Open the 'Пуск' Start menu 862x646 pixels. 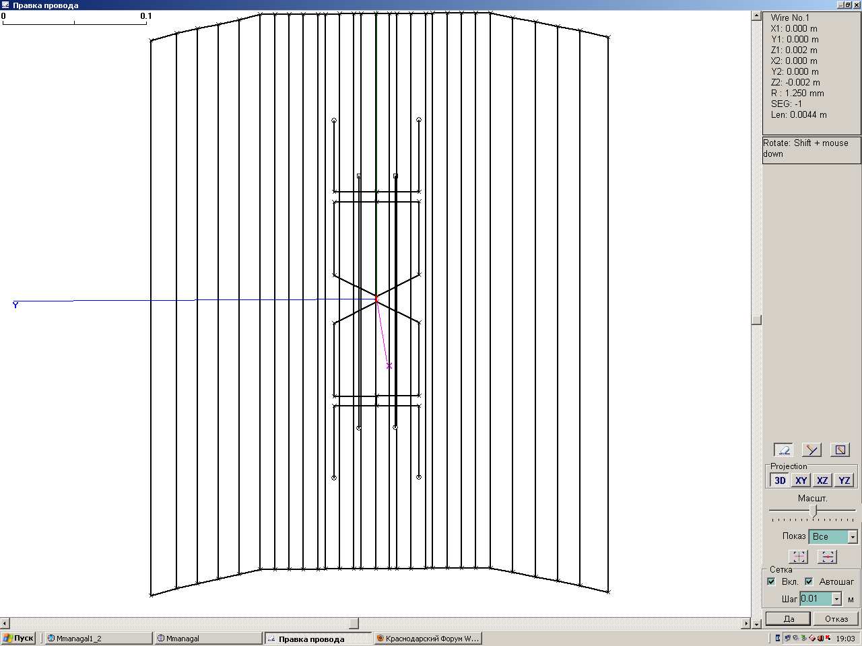pyautogui.click(x=18, y=638)
